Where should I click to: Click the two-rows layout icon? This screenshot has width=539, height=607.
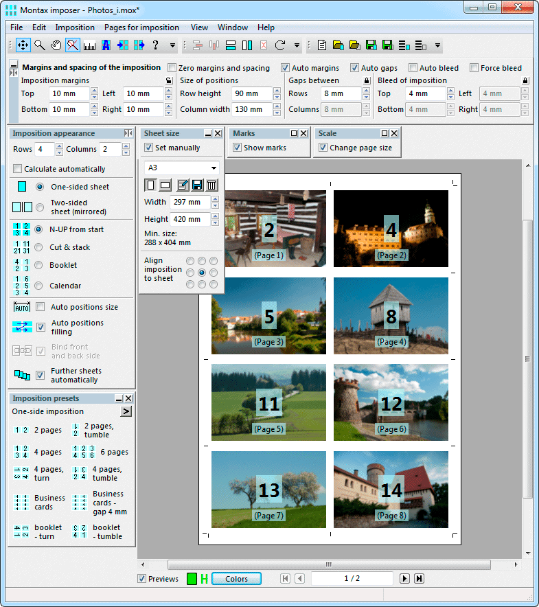[231, 45]
